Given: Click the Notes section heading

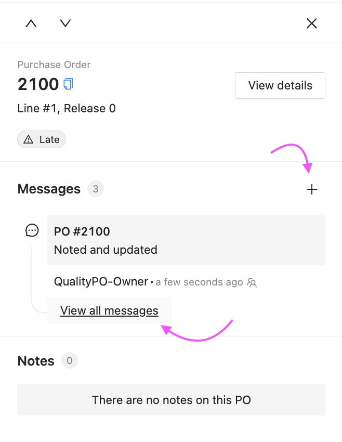Looking at the screenshot, I should [x=36, y=361].
